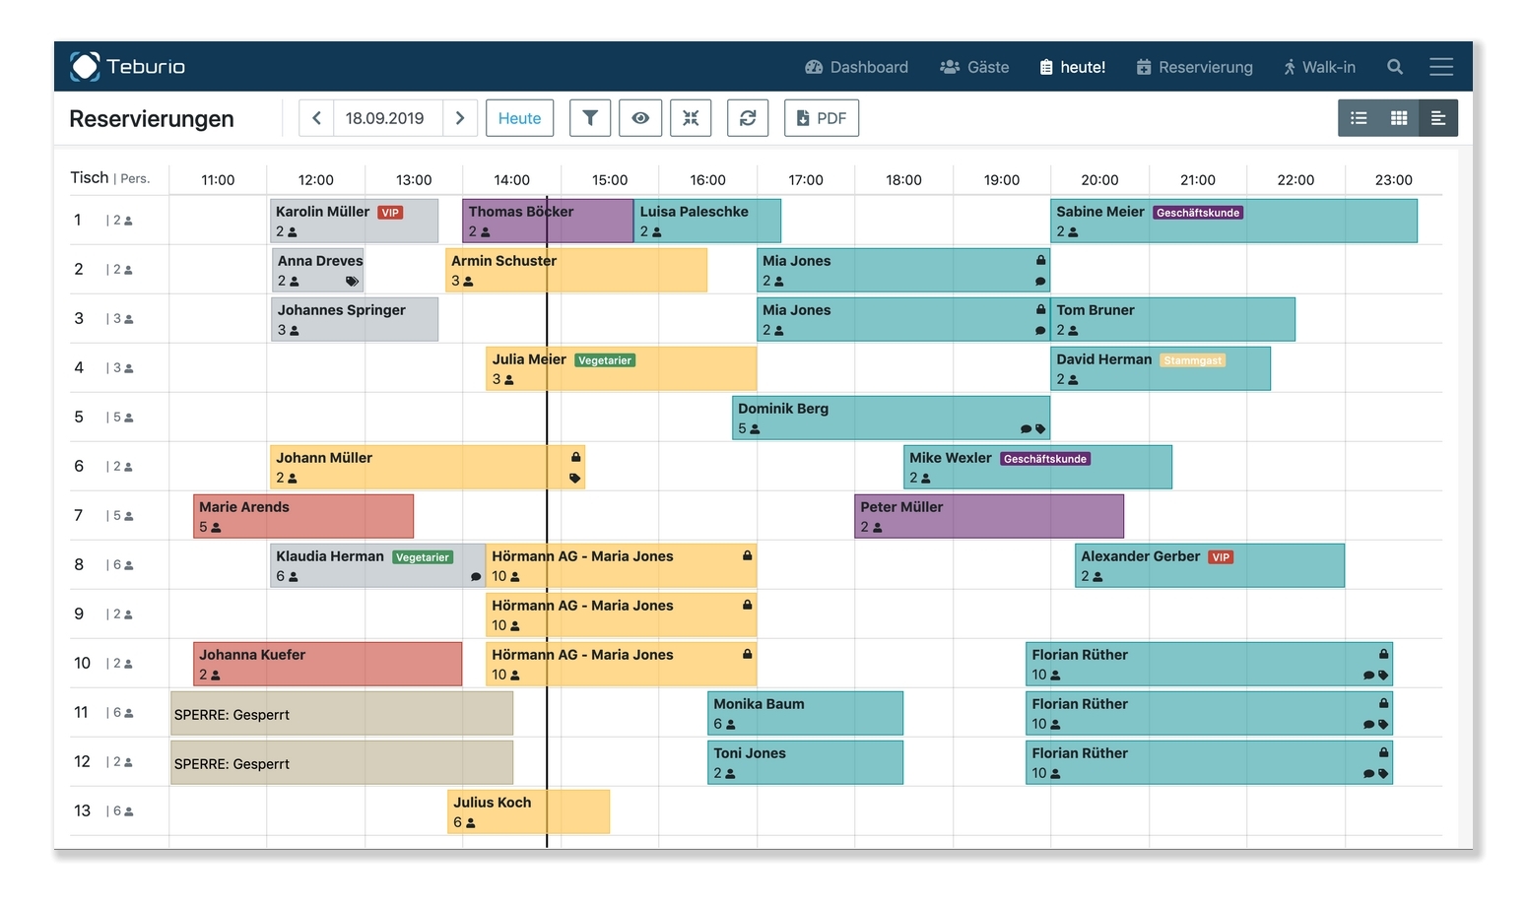Open the Dashboard menu item
This screenshot has width=1527, height=904.
[857, 67]
